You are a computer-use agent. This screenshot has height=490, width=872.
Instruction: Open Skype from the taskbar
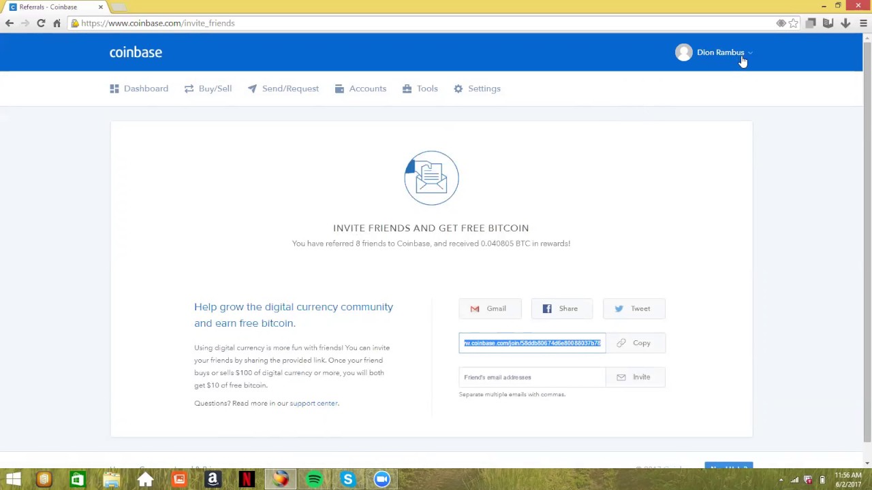pos(348,480)
